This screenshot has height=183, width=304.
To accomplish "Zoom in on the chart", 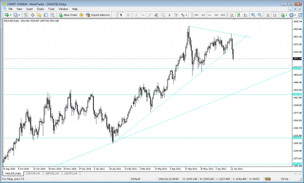I will pos(253,15).
